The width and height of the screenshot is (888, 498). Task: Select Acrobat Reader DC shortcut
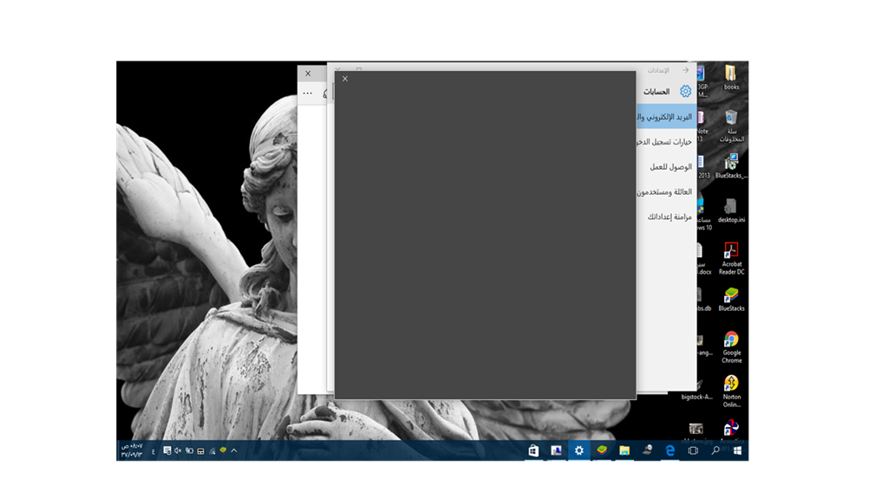pos(731,259)
